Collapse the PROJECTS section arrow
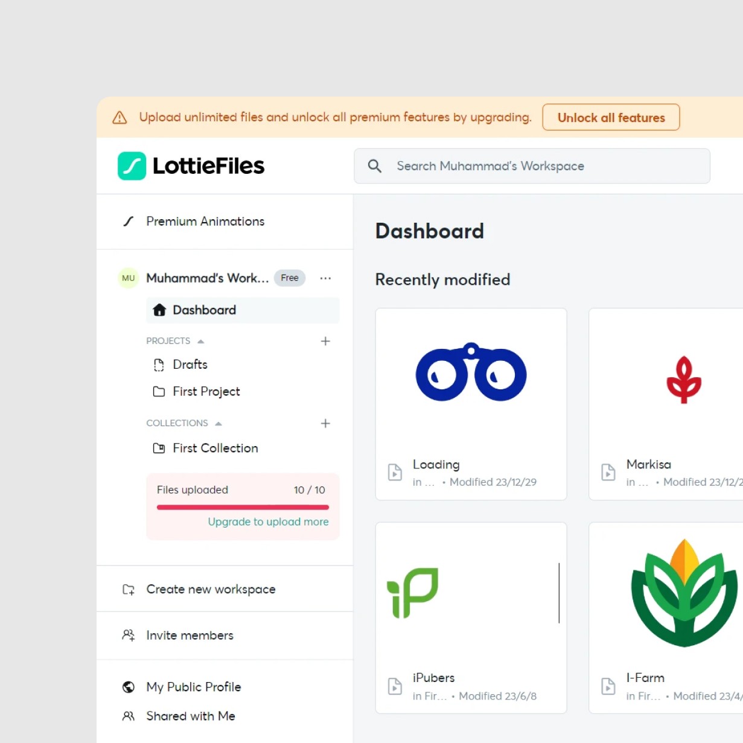This screenshot has width=743, height=743. tap(201, 342)
